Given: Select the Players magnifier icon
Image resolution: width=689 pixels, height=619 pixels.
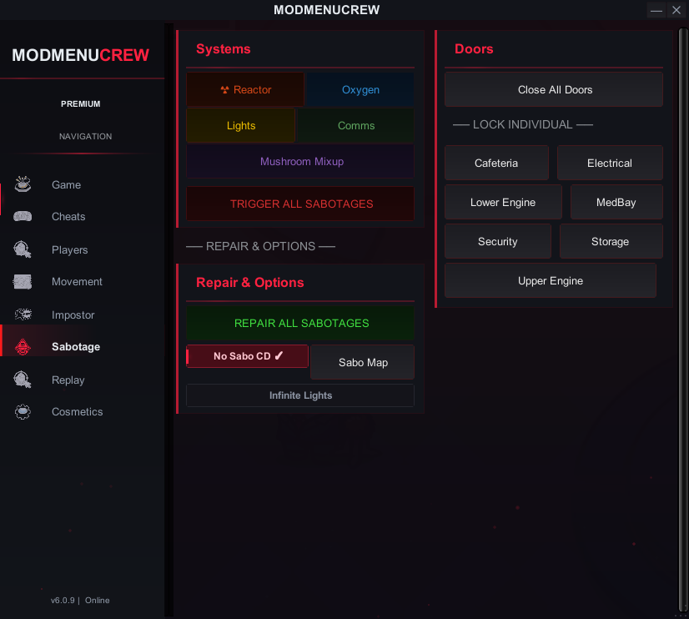Looking at the screenshot, I should [x=23, y=249].
